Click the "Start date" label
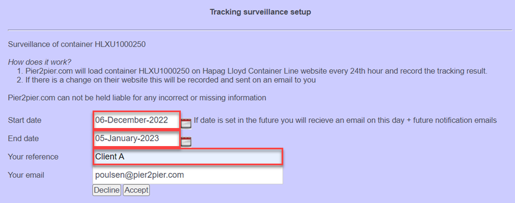 point(25,120)
